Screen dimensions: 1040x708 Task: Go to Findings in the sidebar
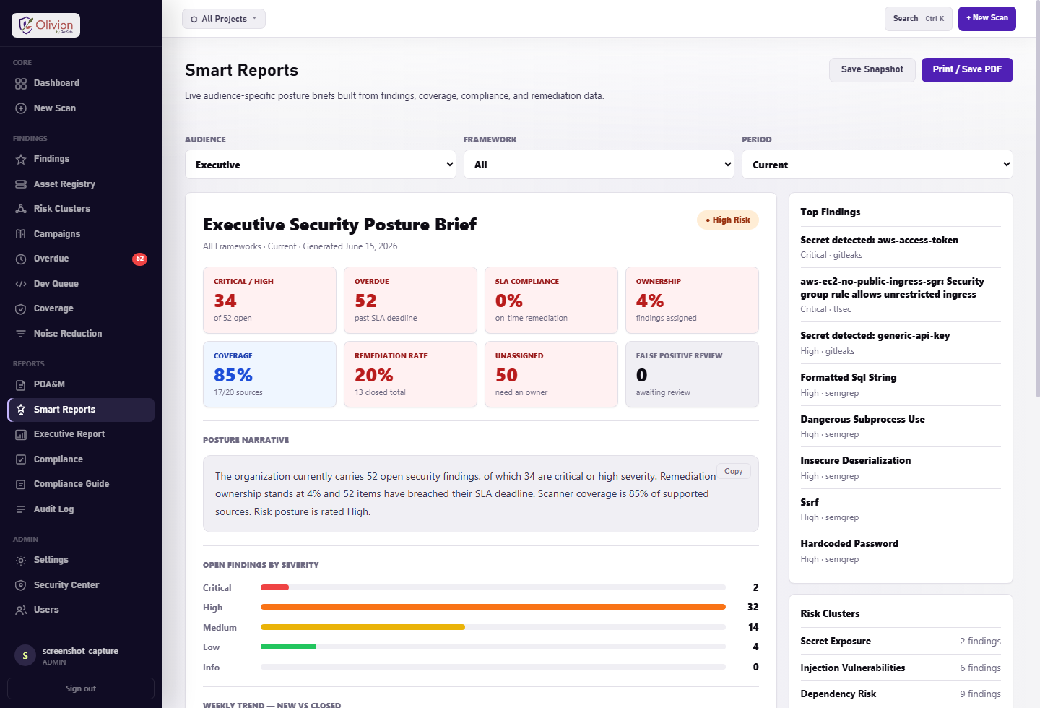(x=81, y=159)
